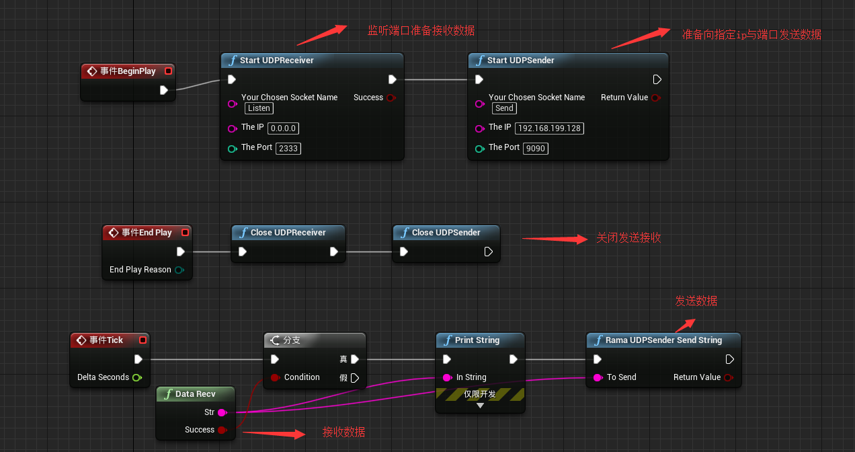Viewport: 855px width, 452px height.
Task: Click the Str output pin on Data Recv
Action: tap(222, 412)
